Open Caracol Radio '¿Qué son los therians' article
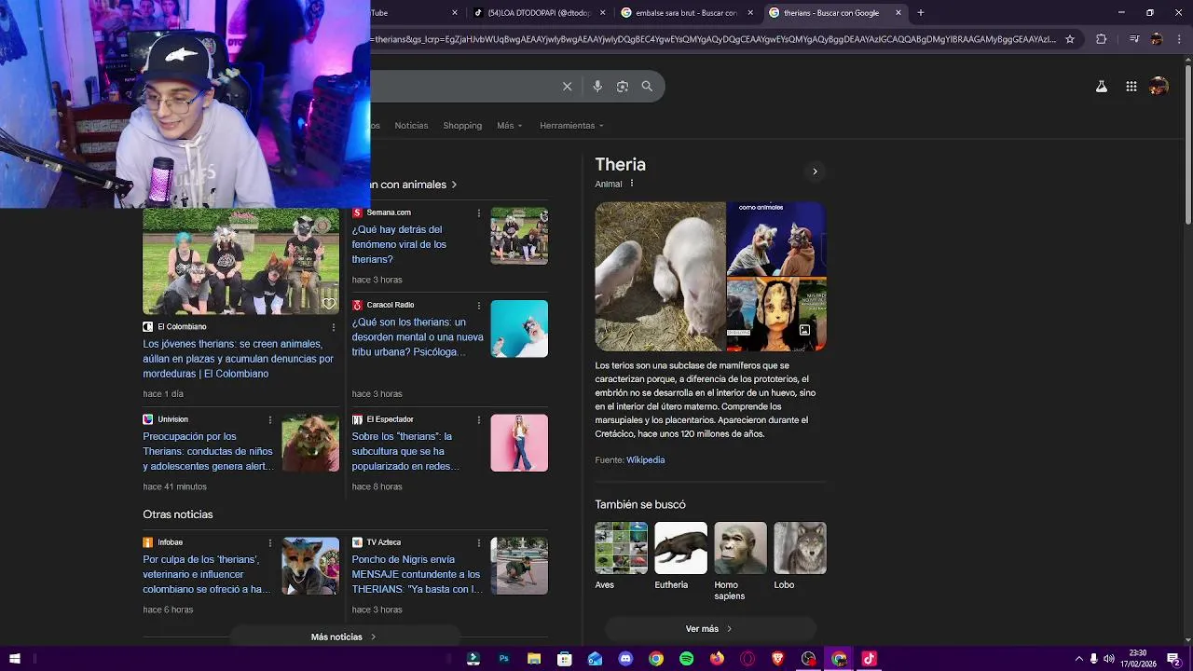This screenshot has width=1193, height=671. coord(418,336)
